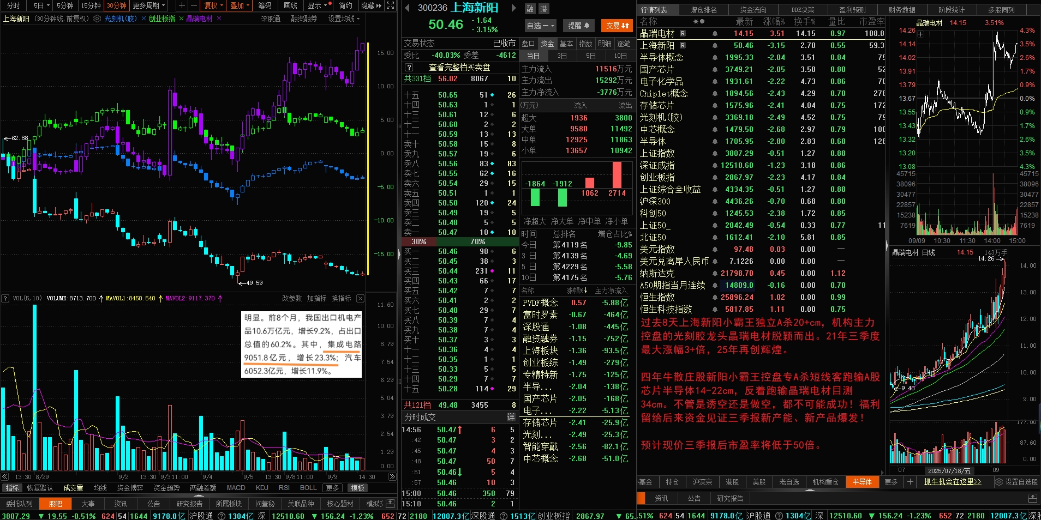Screen dimensions: 1041x520
Task: Go to previous stock with left arrow
Action: pos(407,8)
